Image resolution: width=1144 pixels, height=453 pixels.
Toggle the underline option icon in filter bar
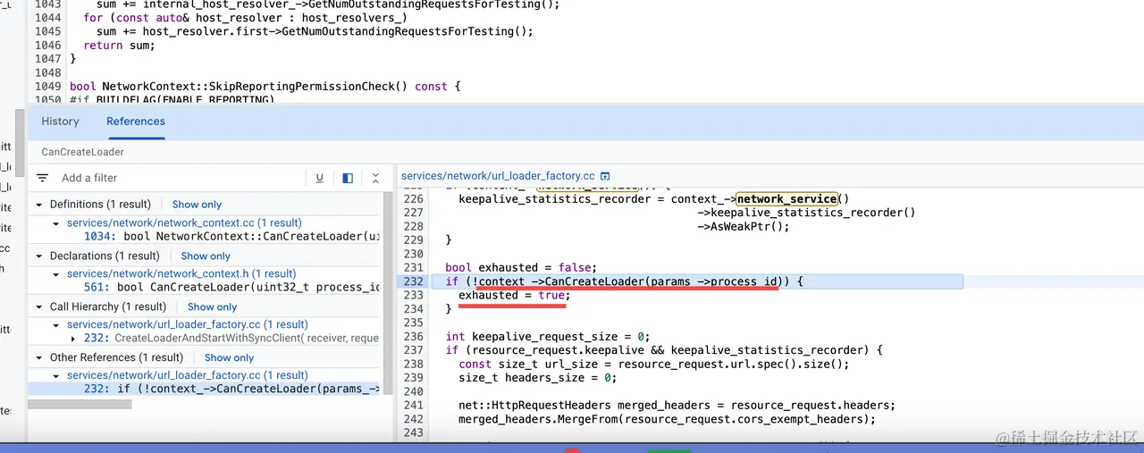click(319, 178)
